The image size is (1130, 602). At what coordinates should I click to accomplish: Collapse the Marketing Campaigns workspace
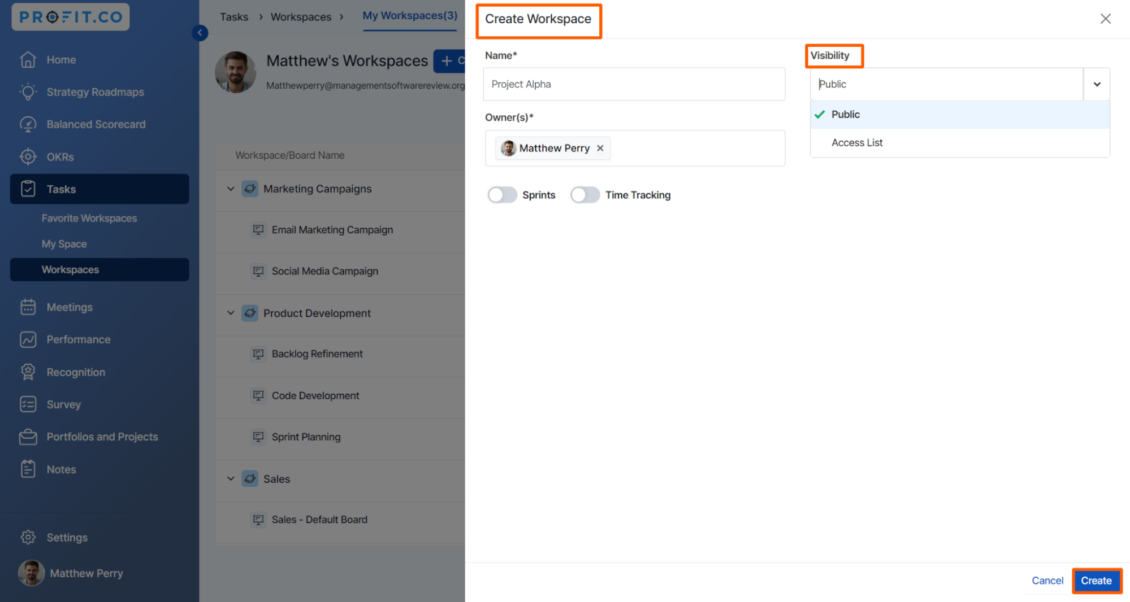click(x=231, y=189)
